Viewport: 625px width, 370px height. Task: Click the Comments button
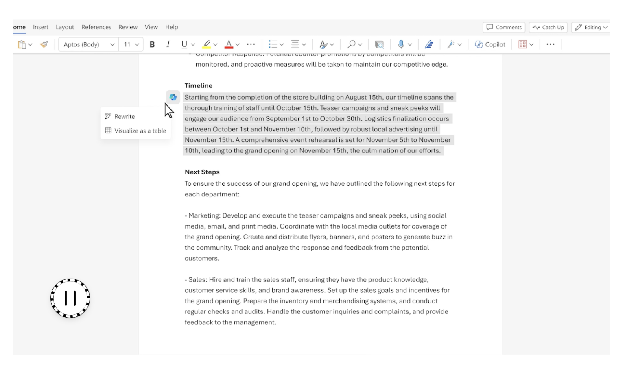(x=504, y=27)
